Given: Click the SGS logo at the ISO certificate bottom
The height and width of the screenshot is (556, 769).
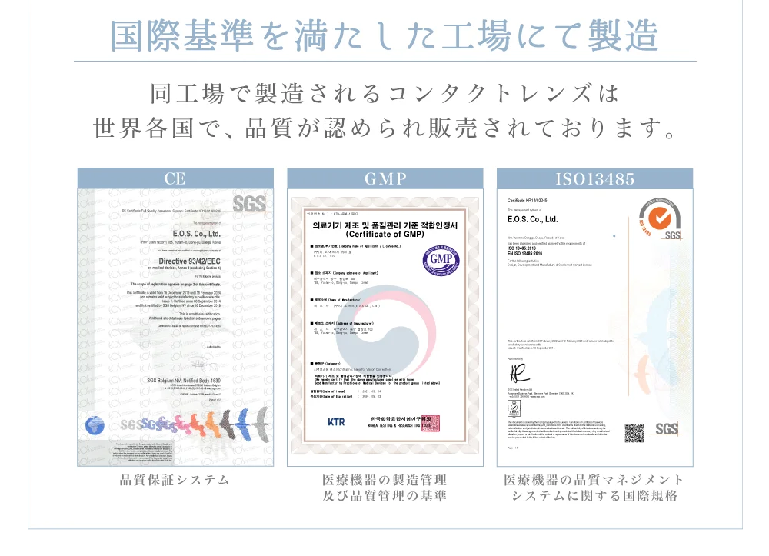Looking at the screenshot, I should (667, 429).
